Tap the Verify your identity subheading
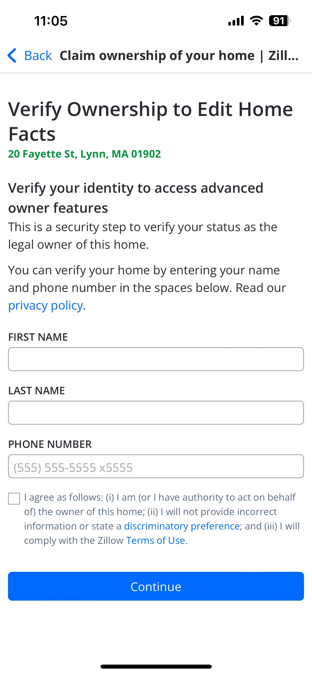The height and width of the screenshot is (675, 312). point(136,198)
